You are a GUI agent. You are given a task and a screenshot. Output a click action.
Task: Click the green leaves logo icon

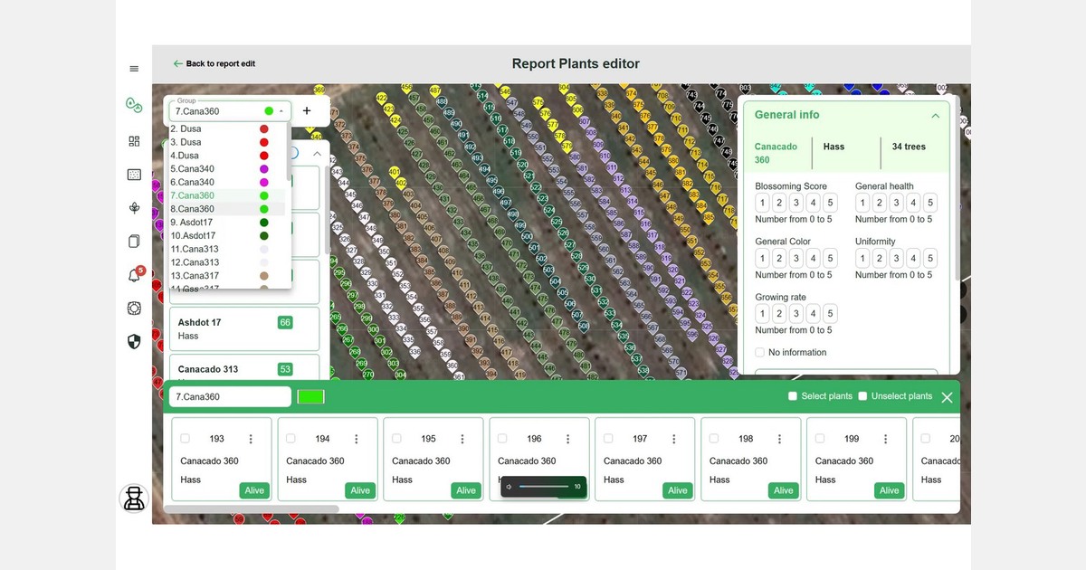[134, 106]
